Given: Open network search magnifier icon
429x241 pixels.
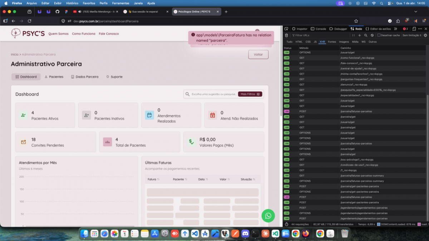Looking at the screenshot, I should 366,35.
